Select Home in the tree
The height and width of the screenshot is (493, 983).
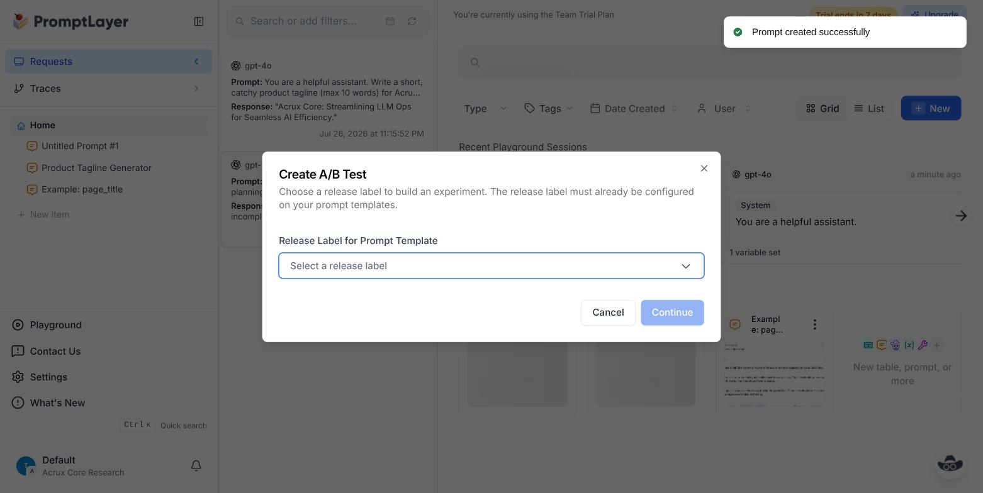pos(109,126)
